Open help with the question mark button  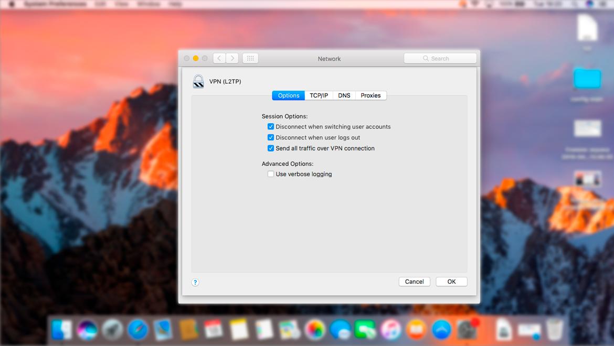click(195, 282)
